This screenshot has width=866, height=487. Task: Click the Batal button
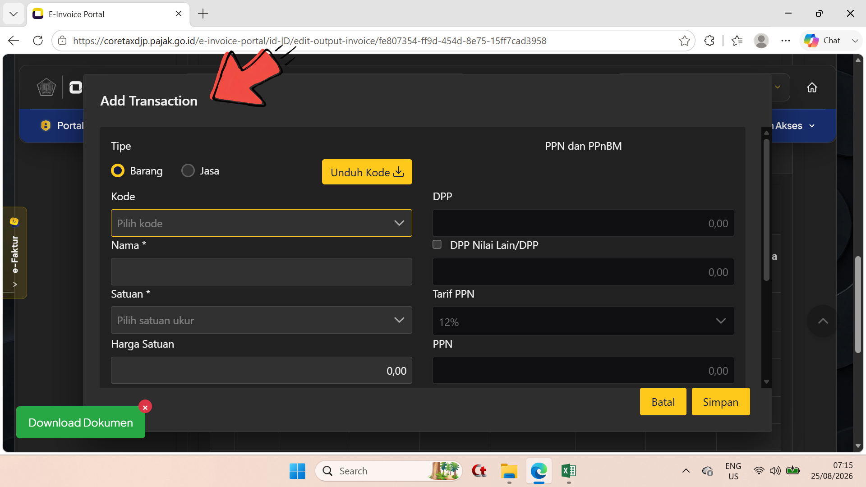[x=663, y=402]
